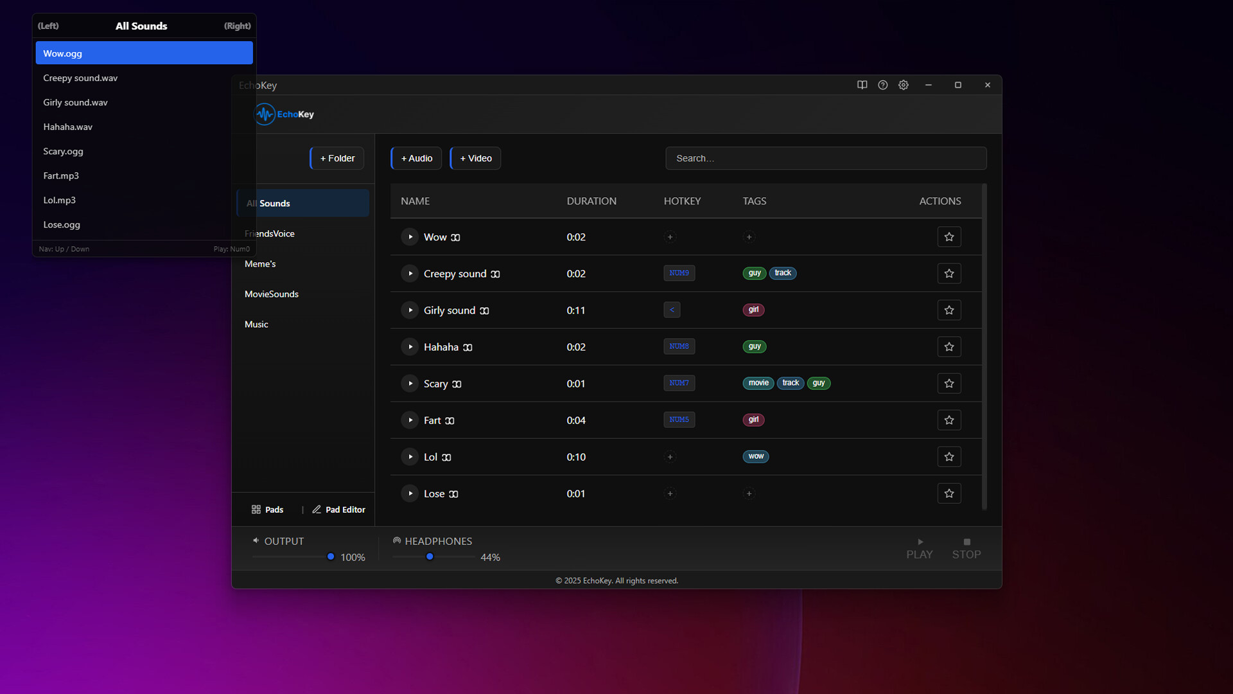Open the help question mark icon
The height and width of the screenshot is (694, 1233).
[x=883, y=85]
